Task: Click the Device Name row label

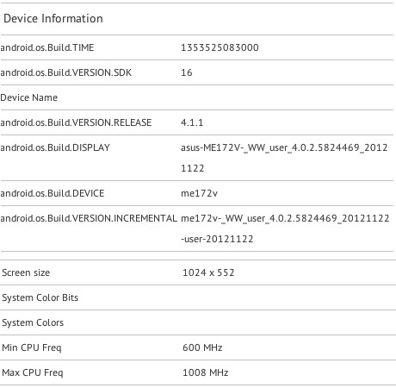Action: 28,97
